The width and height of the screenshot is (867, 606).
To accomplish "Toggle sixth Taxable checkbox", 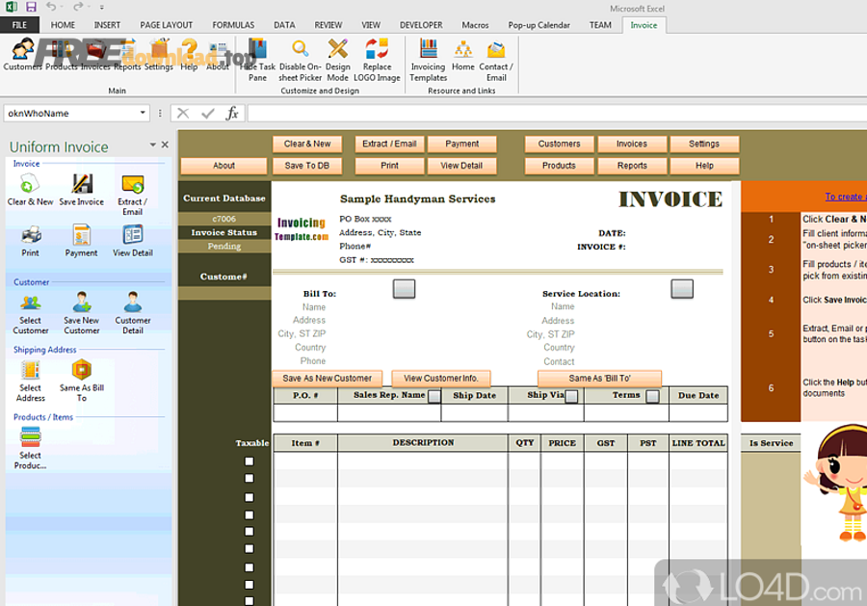I will (x=250, y=548).
